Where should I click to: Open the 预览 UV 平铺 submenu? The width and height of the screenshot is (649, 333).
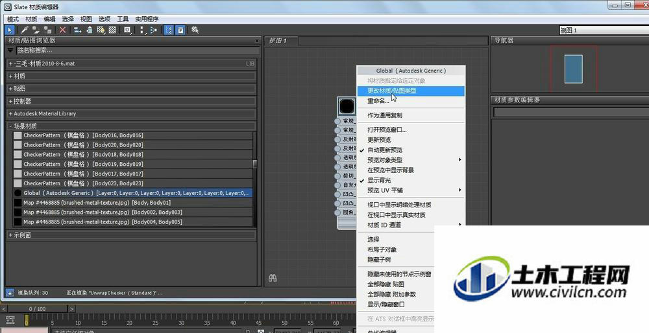click(x=411, y=190)
